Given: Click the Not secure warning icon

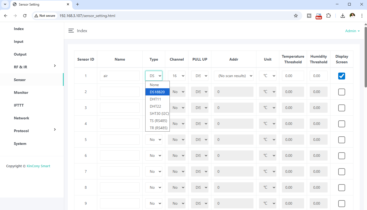Looking at the screenshot, I should (36, 16).
